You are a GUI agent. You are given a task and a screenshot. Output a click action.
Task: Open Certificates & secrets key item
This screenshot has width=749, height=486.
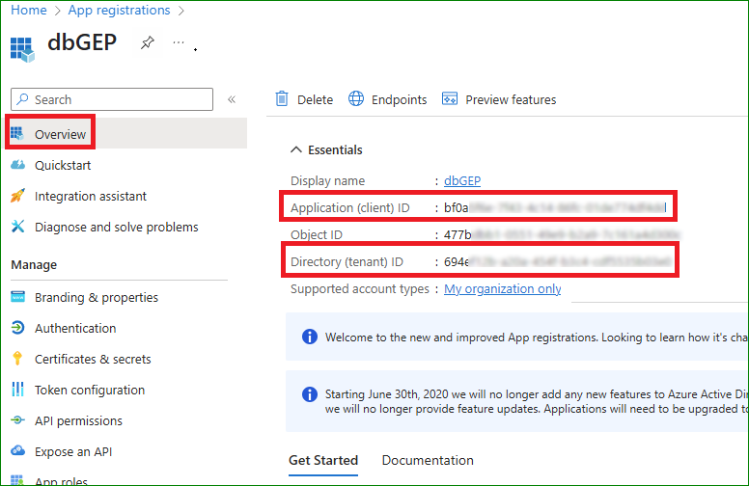(x=93, y=359)
